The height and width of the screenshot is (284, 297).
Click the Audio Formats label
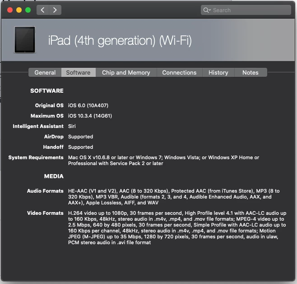(45, 191)
